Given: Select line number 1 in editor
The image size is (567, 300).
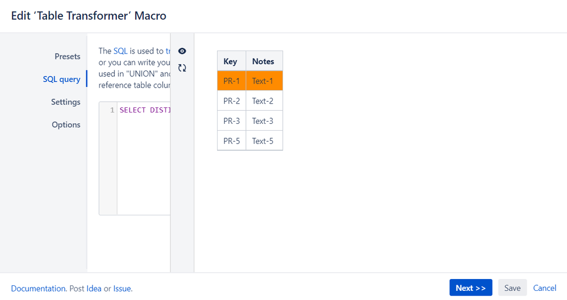Looking at the screenshot, I should (x=112, y=110).
